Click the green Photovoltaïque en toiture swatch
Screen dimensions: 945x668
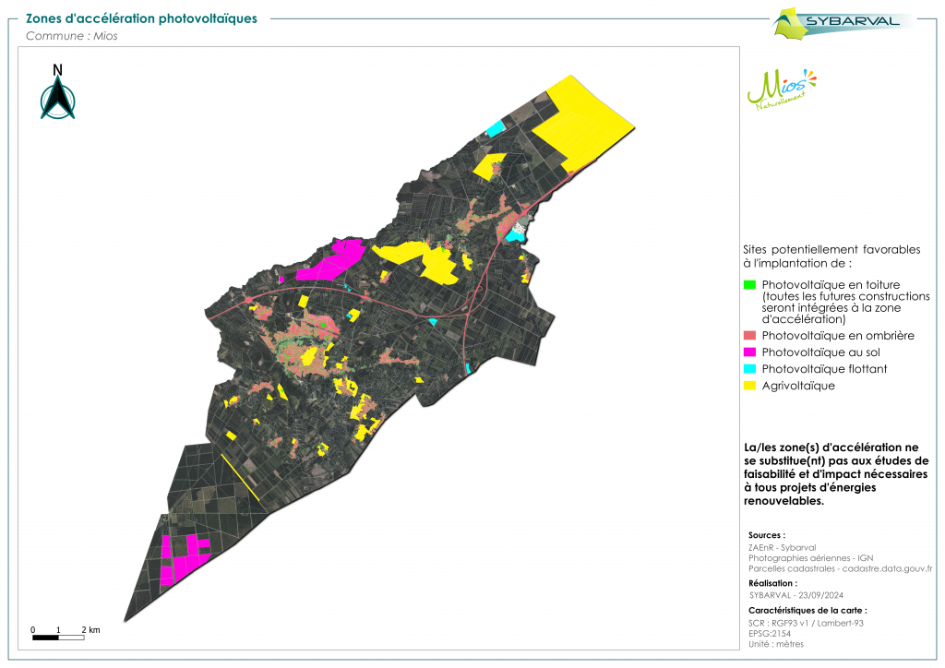pyautogui.click(x=749, y=285)
